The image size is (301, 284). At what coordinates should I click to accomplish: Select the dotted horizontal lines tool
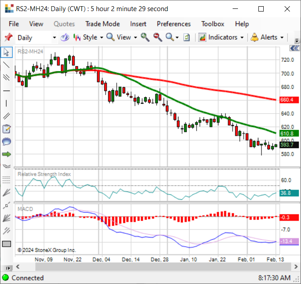(x=7, y=180)
